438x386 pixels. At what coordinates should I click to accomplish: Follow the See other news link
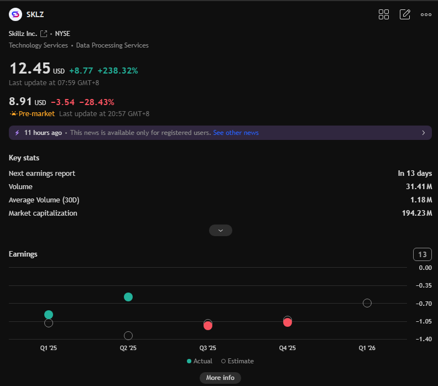pyautogui.click(x=236, y=133)
